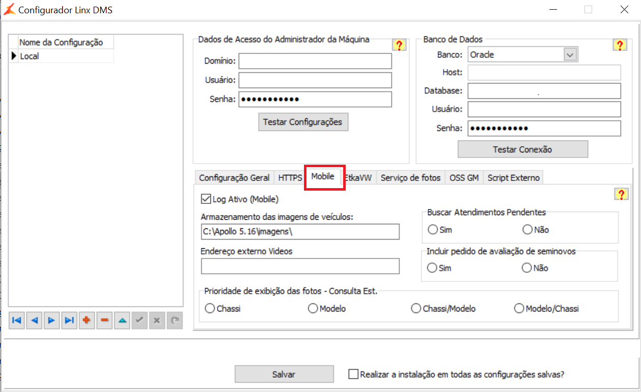641x392 pixels.
Task: Choose Sim for Incluir pedido de avaliação de seminovos
Action: 433,268
